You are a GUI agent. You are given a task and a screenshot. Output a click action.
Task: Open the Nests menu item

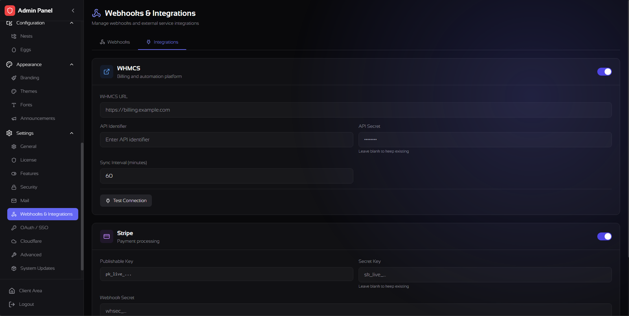tap(43, 36)
